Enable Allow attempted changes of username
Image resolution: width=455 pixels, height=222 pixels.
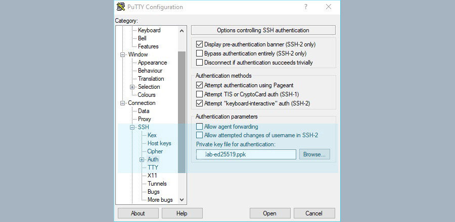(x=199, y=135)
